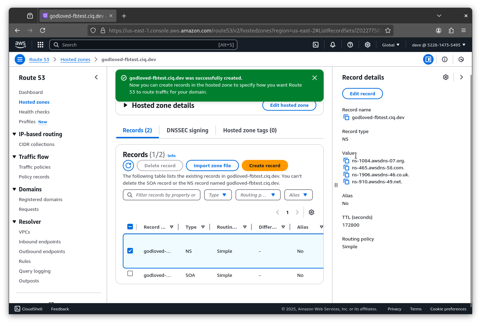This screenshot has width=481, height=324.
Task: Open Dashboard in Route 53 navigation
Action: [31, 92]
